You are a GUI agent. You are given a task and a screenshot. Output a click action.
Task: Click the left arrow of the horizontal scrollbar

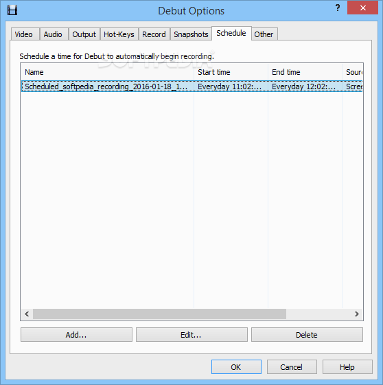pos(27,314)
